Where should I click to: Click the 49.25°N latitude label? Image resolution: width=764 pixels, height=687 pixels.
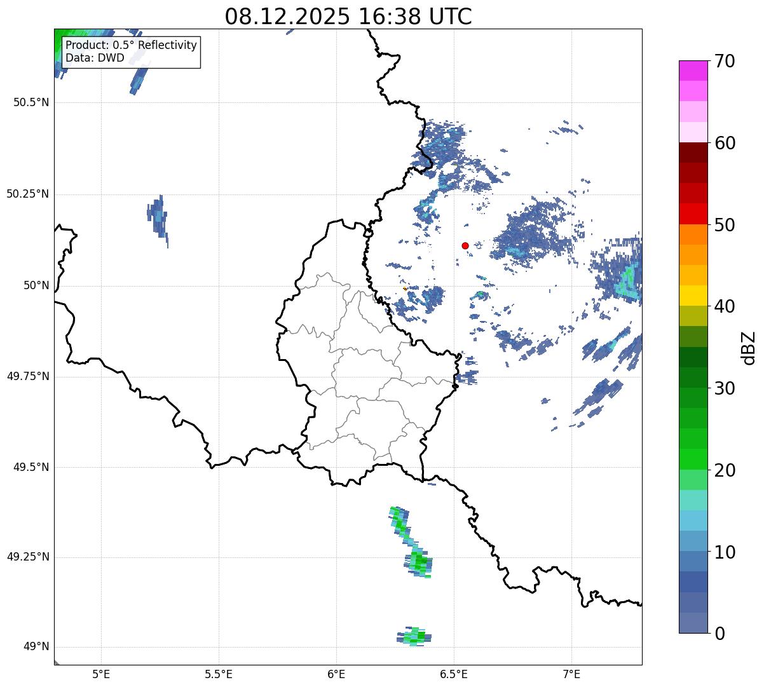pyautogui.click(x=28, y=557)
